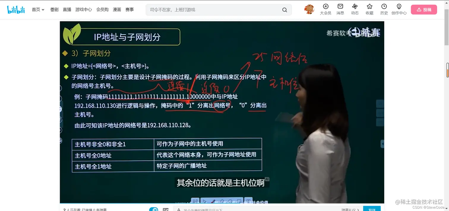Open the 收藏 (Favorites) star icon
The height and width of the screenshot is (211, 449).
369,9
